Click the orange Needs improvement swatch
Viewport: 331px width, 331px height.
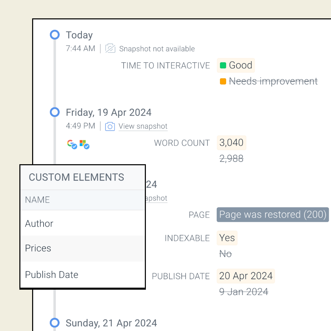tap(223, 81)
